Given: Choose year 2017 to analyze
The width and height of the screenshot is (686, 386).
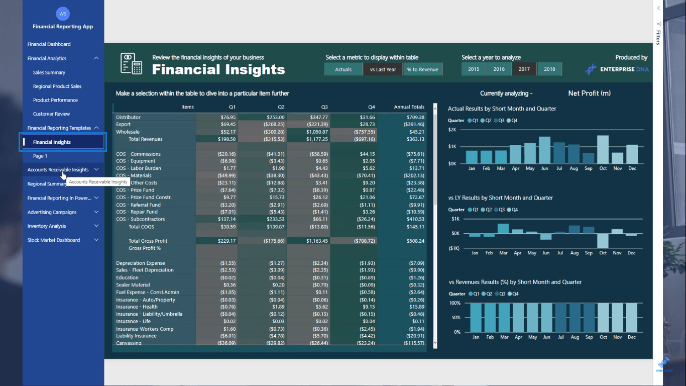Looking at the screenshot, I should [x=524, y=69].
